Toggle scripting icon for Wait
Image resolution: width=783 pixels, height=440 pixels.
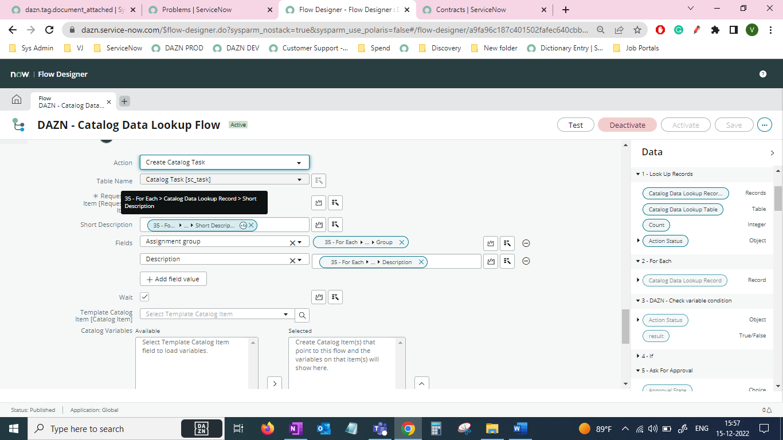319,297
